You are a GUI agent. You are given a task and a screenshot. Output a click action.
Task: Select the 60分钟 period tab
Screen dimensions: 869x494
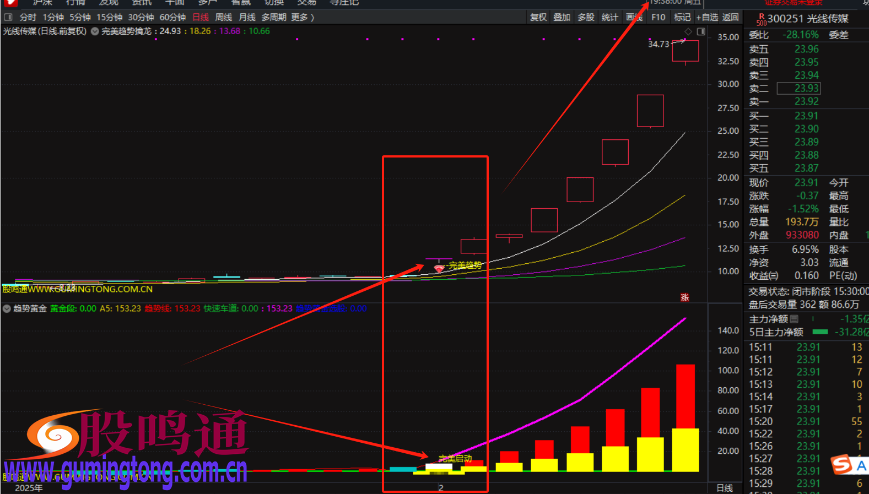[172, 17]
